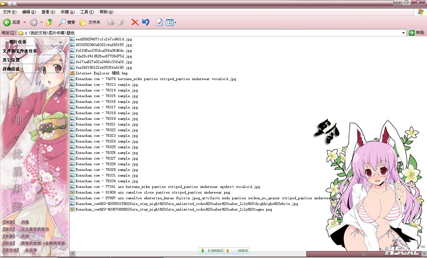Click the Properties checkmark icon in toolbar
Image resolution: width=427 pixels, height=258 pixels.
point(160,22)
